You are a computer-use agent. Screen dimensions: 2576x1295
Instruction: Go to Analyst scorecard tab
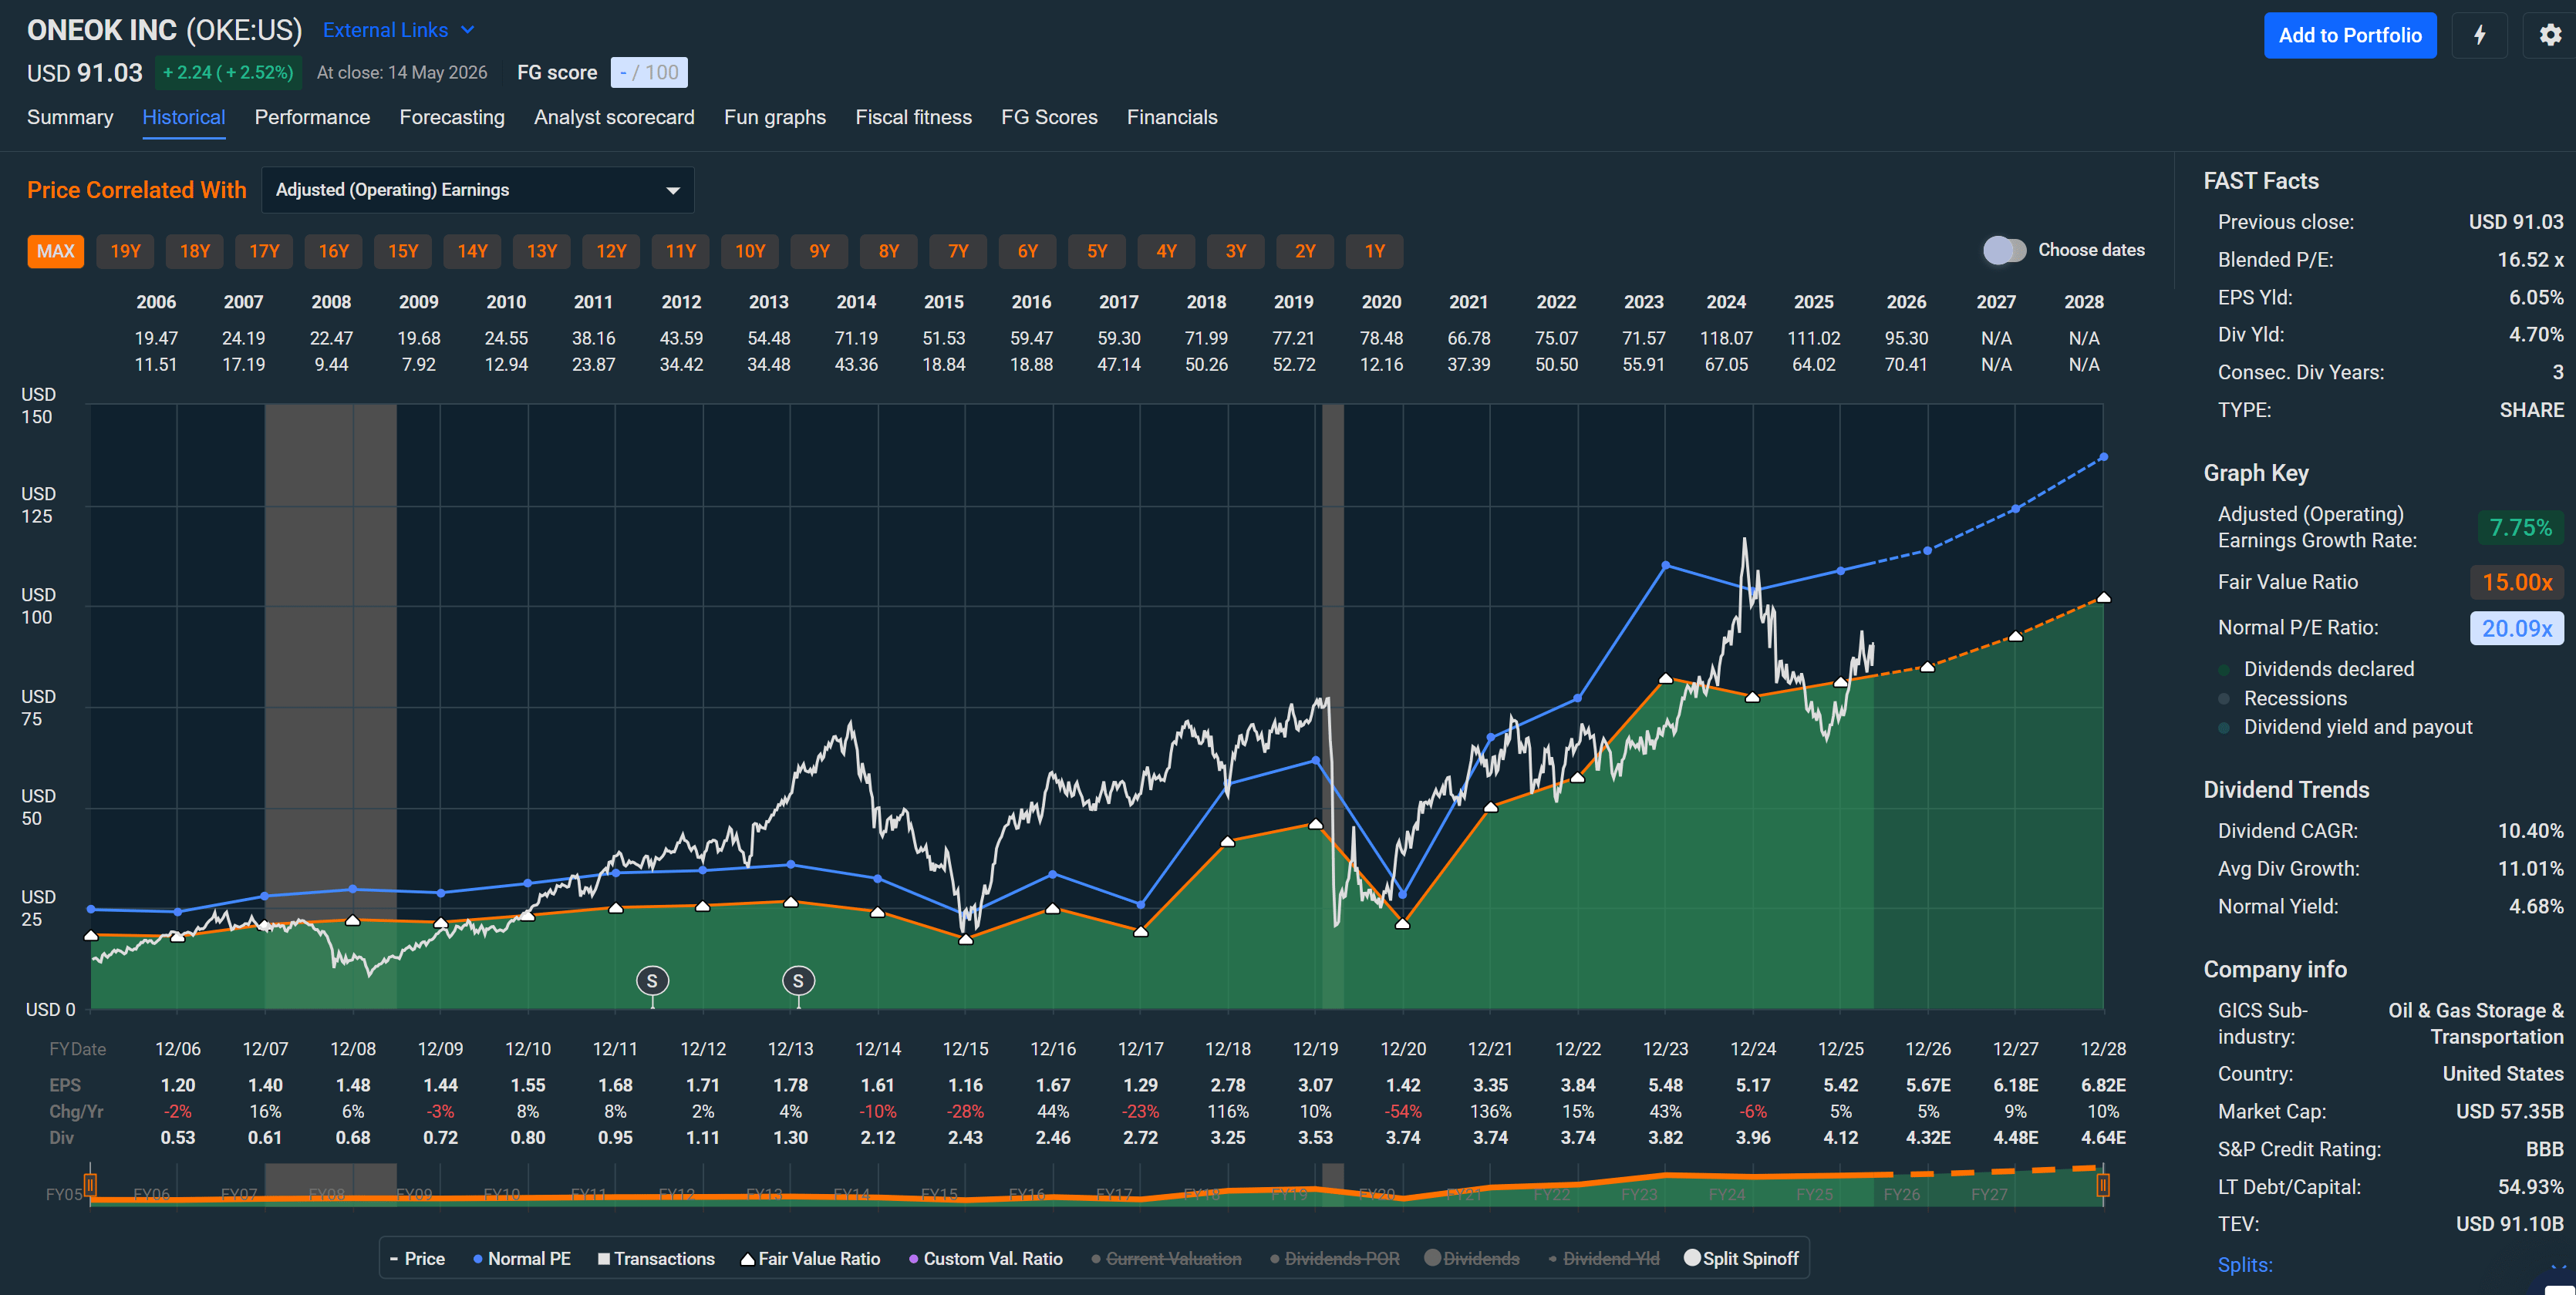[614, 117]
